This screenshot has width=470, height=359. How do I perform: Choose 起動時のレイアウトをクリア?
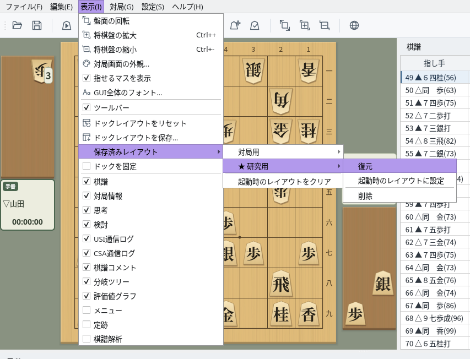283,182
